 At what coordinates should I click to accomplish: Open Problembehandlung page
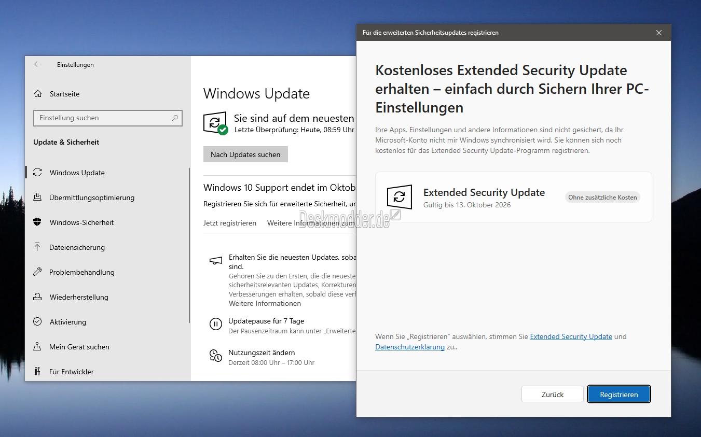(x=108, y=272)
